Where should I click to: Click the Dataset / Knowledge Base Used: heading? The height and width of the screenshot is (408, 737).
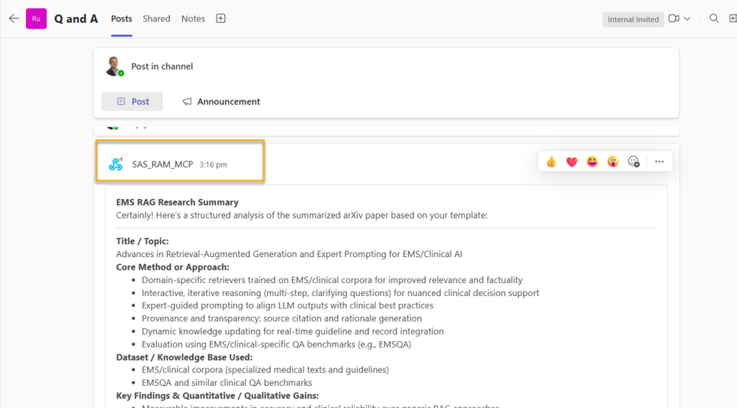184,357
